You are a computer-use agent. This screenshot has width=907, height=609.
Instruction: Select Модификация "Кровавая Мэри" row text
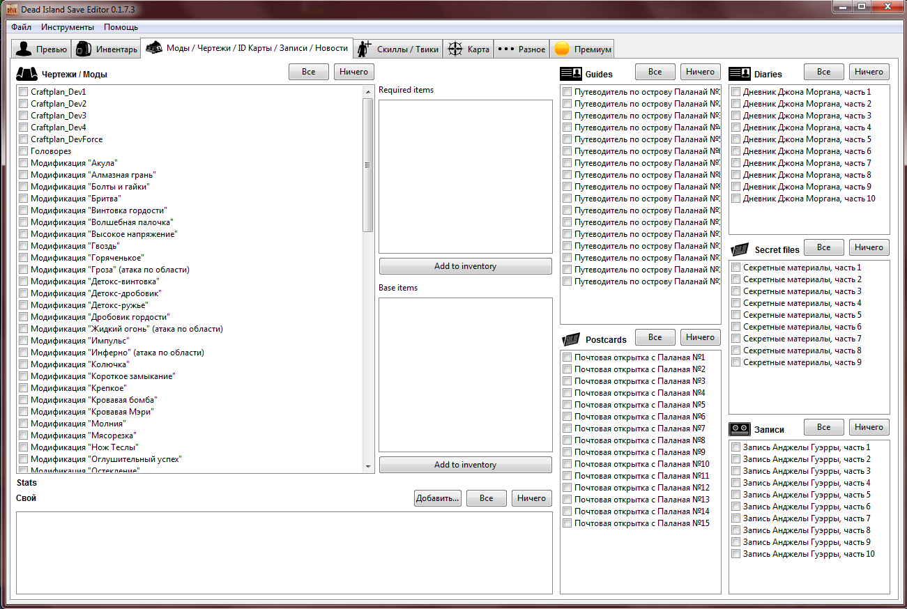tap(92, 412)
